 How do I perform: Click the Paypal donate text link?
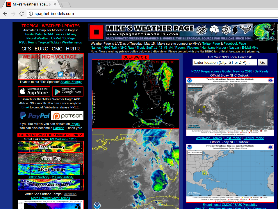76,124
